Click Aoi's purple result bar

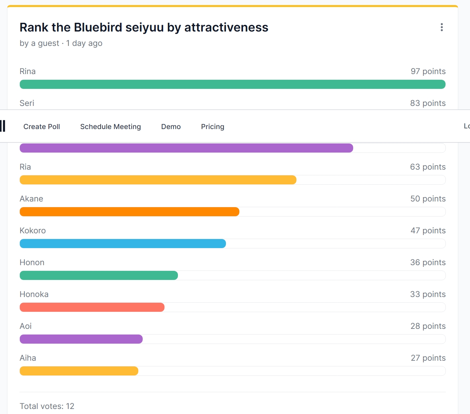pos(81,339)
